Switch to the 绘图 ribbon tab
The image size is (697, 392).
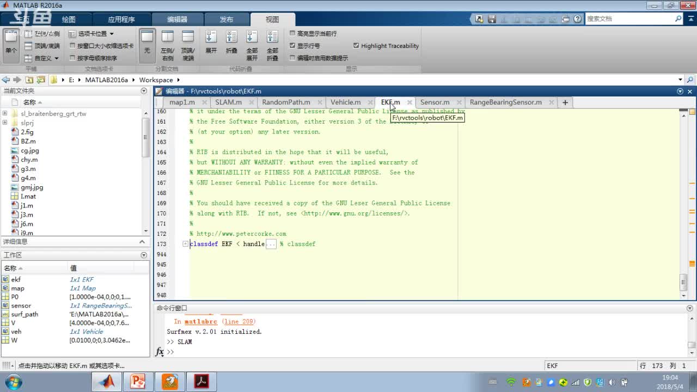(69, 19)
